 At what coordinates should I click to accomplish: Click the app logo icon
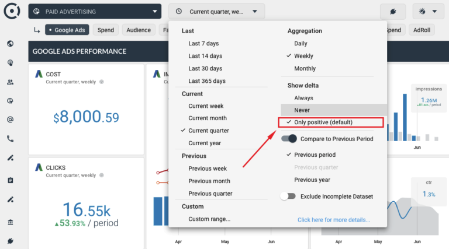(x=12, y=11)
